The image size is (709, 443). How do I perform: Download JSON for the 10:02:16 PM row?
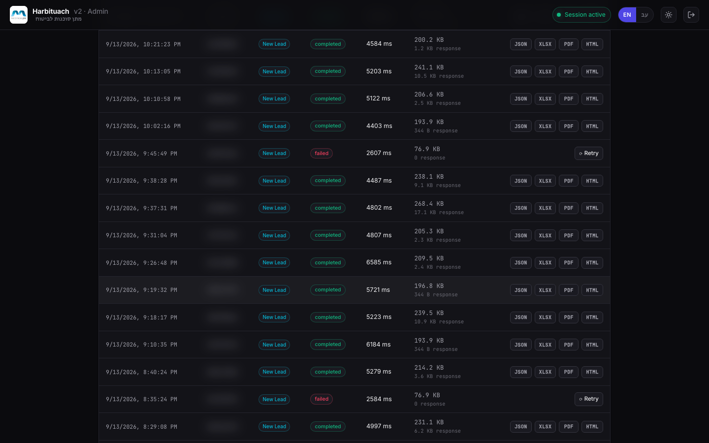coord(521,127)
